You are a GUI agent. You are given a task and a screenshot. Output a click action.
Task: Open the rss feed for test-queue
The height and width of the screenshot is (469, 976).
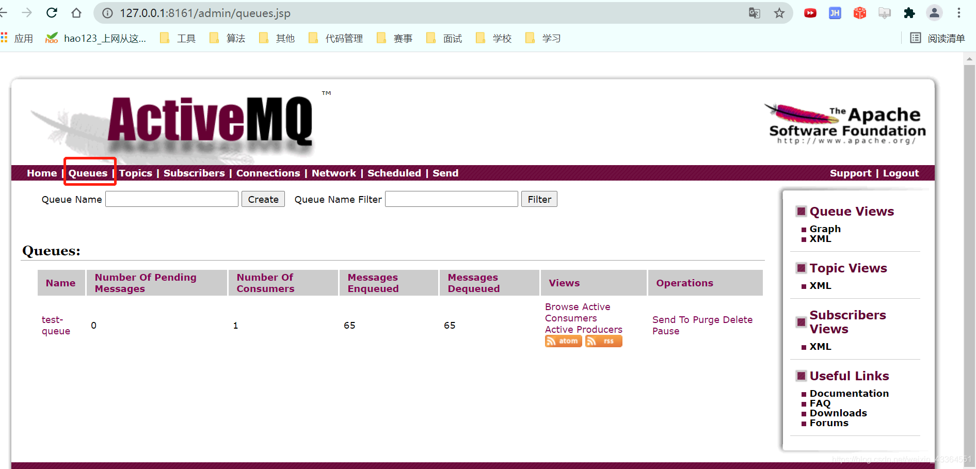tap(604, 341)
